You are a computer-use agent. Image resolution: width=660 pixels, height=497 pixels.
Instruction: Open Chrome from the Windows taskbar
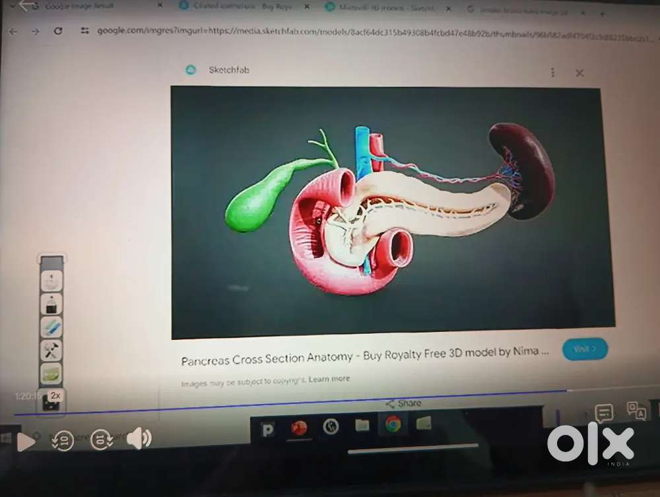click(x=393, y=424)
